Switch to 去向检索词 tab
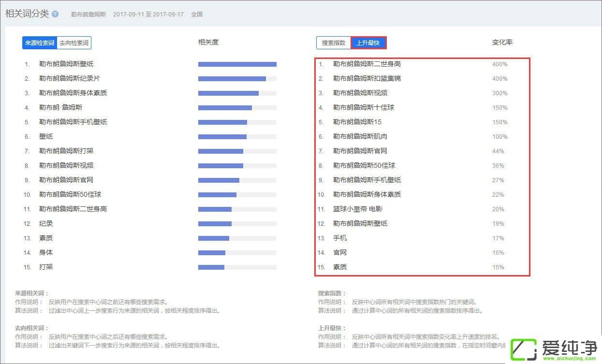 (73, 43)
